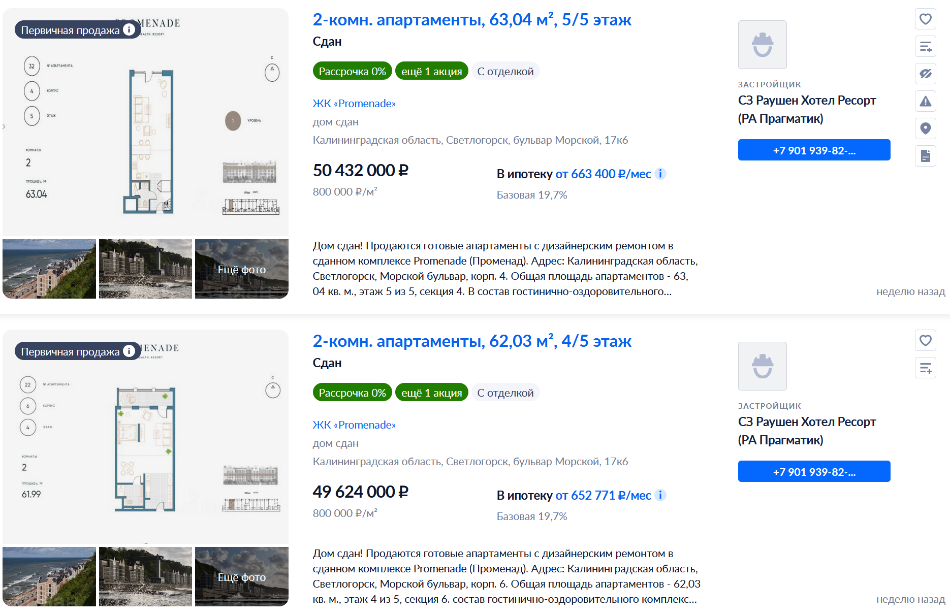Image resolution: width=950 pixels, height=616 pixels.
Task: Reveal phone number for second listing
Action: (814, 472)
